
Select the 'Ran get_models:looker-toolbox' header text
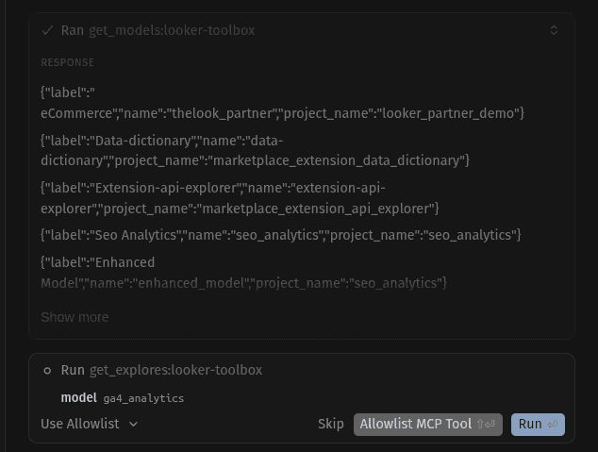pyautogui.click(x=158, y=30)
